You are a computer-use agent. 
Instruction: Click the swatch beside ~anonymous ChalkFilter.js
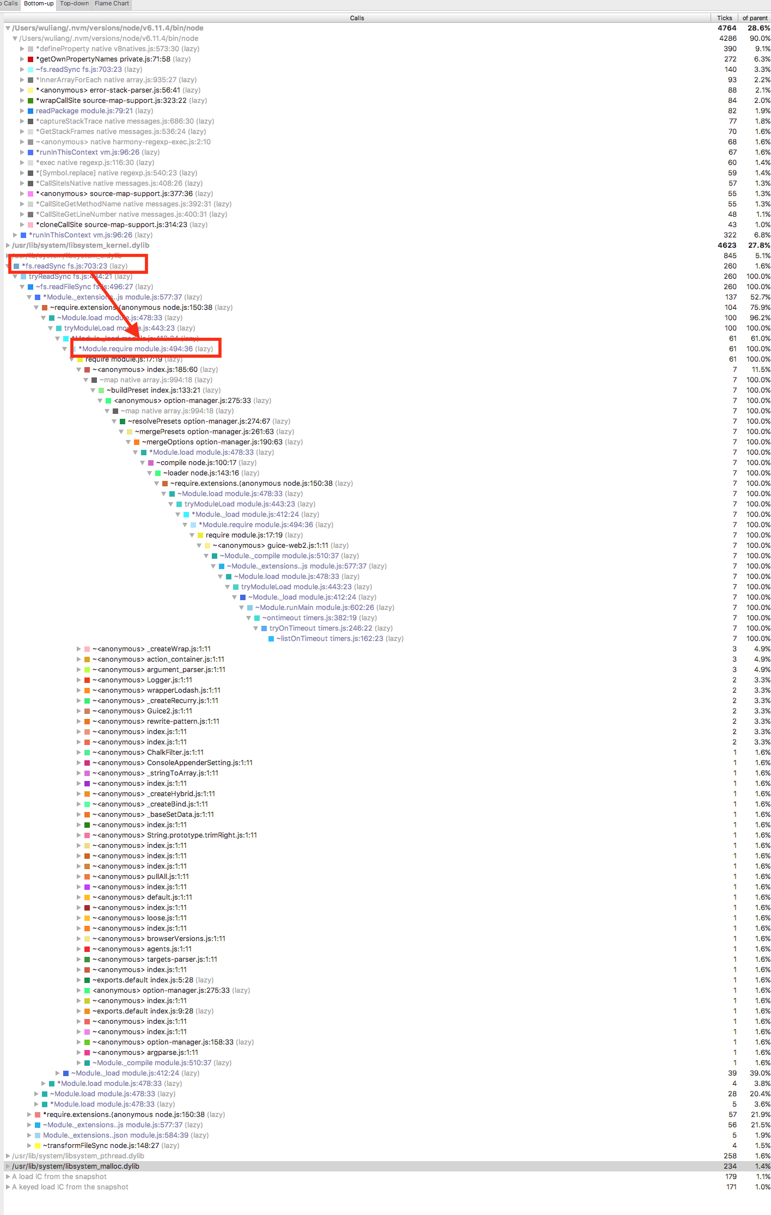87,753
